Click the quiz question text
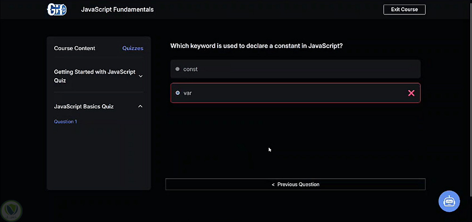Viewport: 472px width, 222px height. coord(256,46)
